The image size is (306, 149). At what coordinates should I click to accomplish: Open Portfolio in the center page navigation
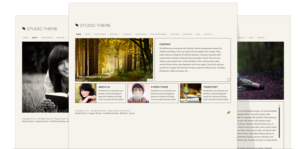click(188, 34)
